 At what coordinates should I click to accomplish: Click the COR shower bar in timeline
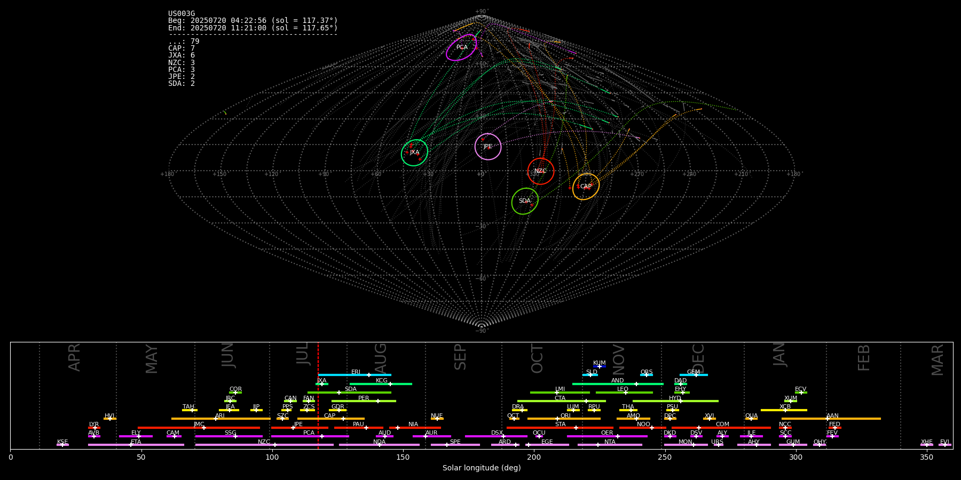coord(235,393)
